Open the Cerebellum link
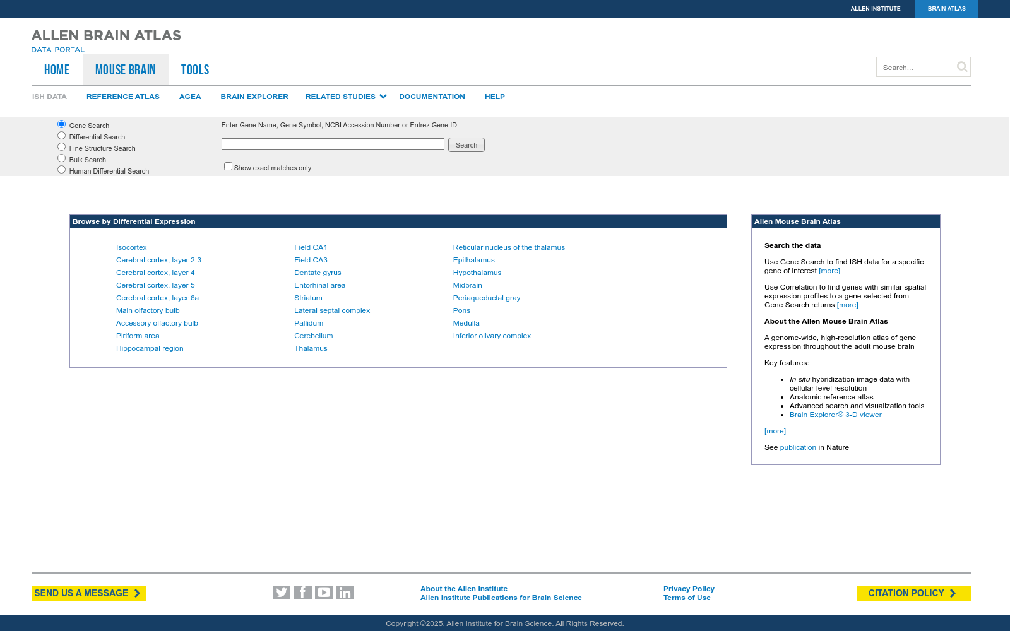This screenshot has width=1010, height=631. [313, 336]
